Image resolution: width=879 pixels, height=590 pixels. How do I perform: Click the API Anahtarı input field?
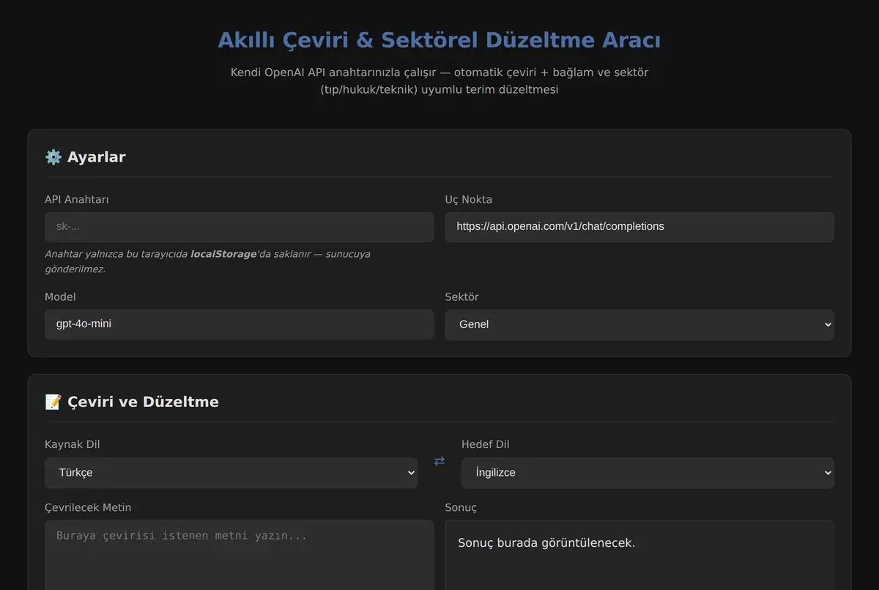click(239, 227)
